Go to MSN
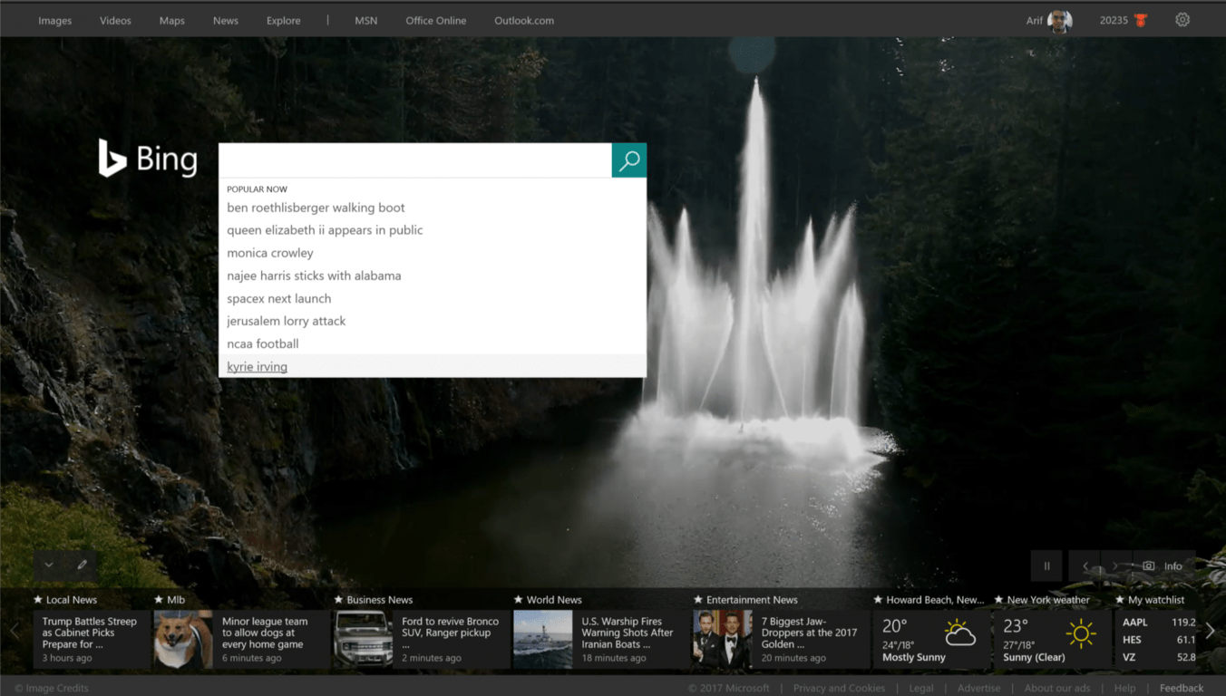 click(x=365, y=21)
